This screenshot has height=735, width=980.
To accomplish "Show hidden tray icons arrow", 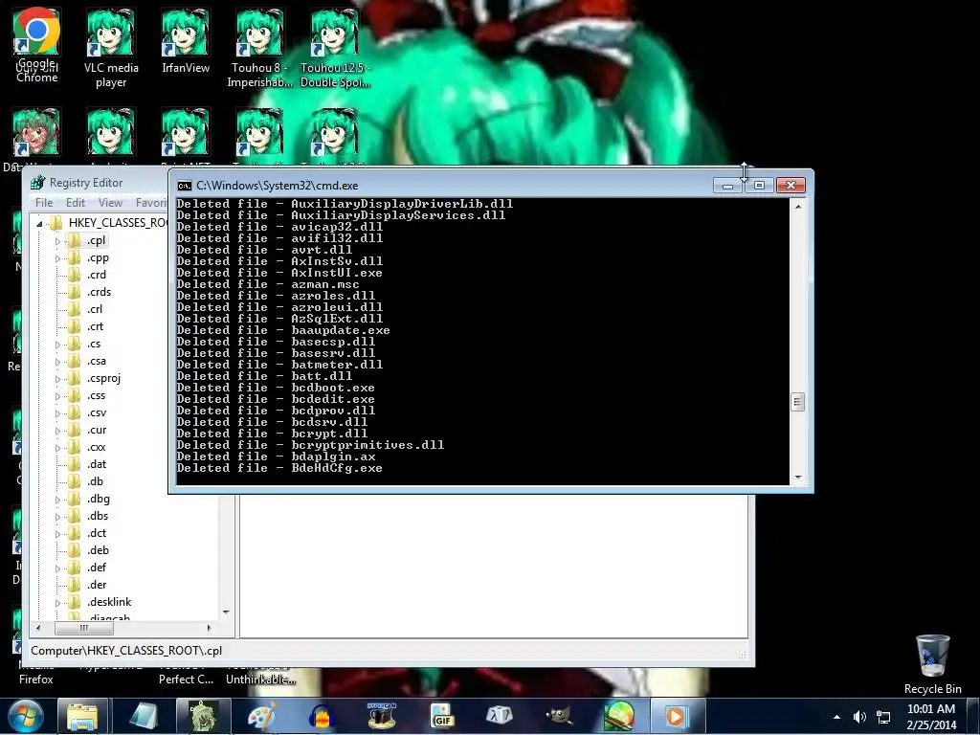I will pyautogui.click(x=836, y=717).
